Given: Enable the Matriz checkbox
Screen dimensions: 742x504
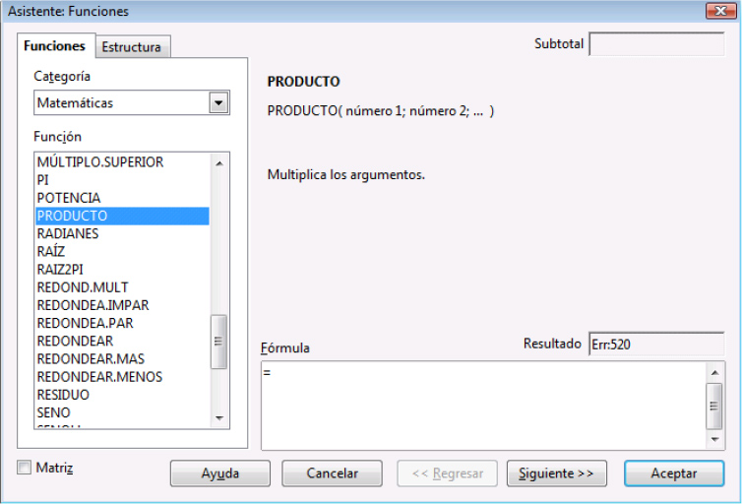Looking at the screenshot, I should (x=25, y=468).
